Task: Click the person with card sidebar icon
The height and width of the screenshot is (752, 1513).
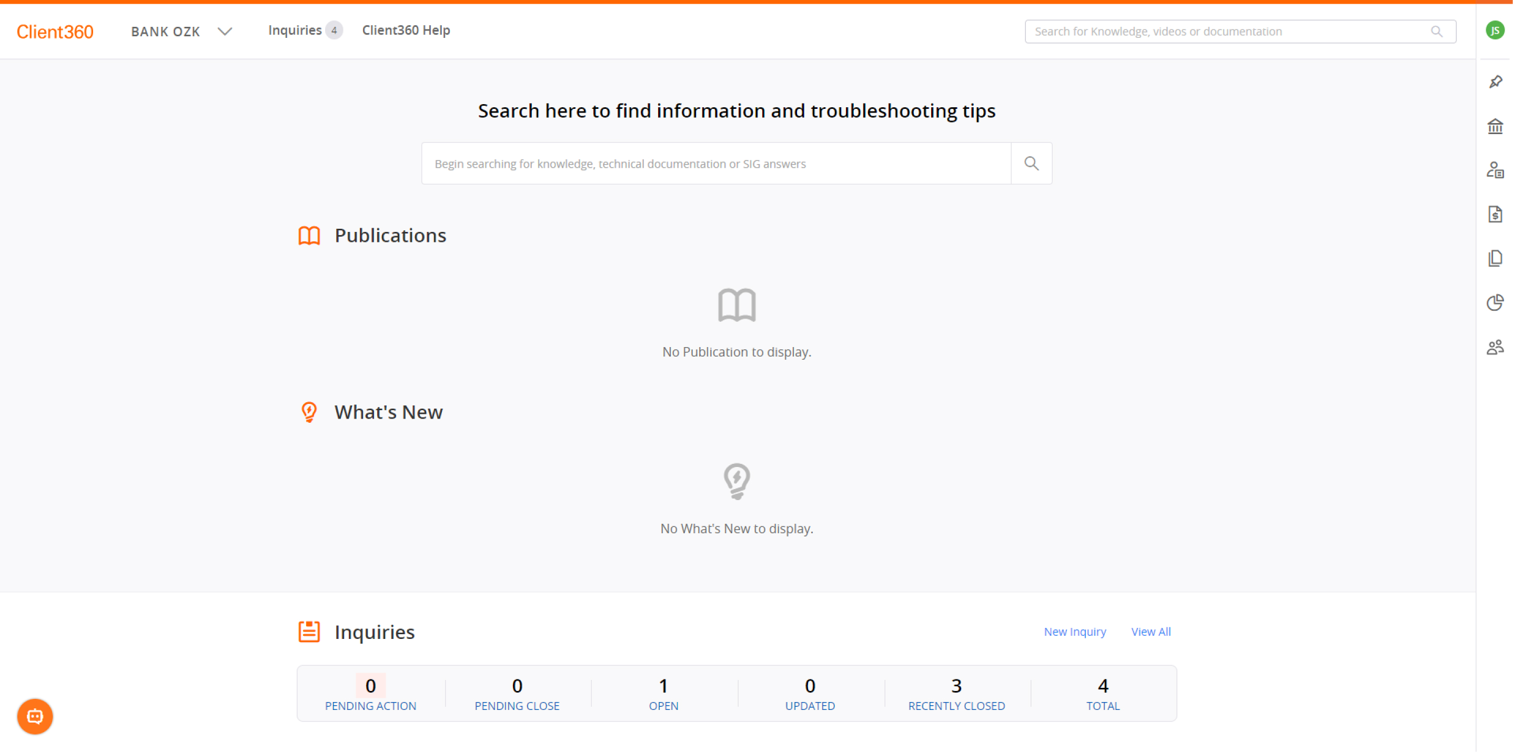Action: pos(1496,170)
